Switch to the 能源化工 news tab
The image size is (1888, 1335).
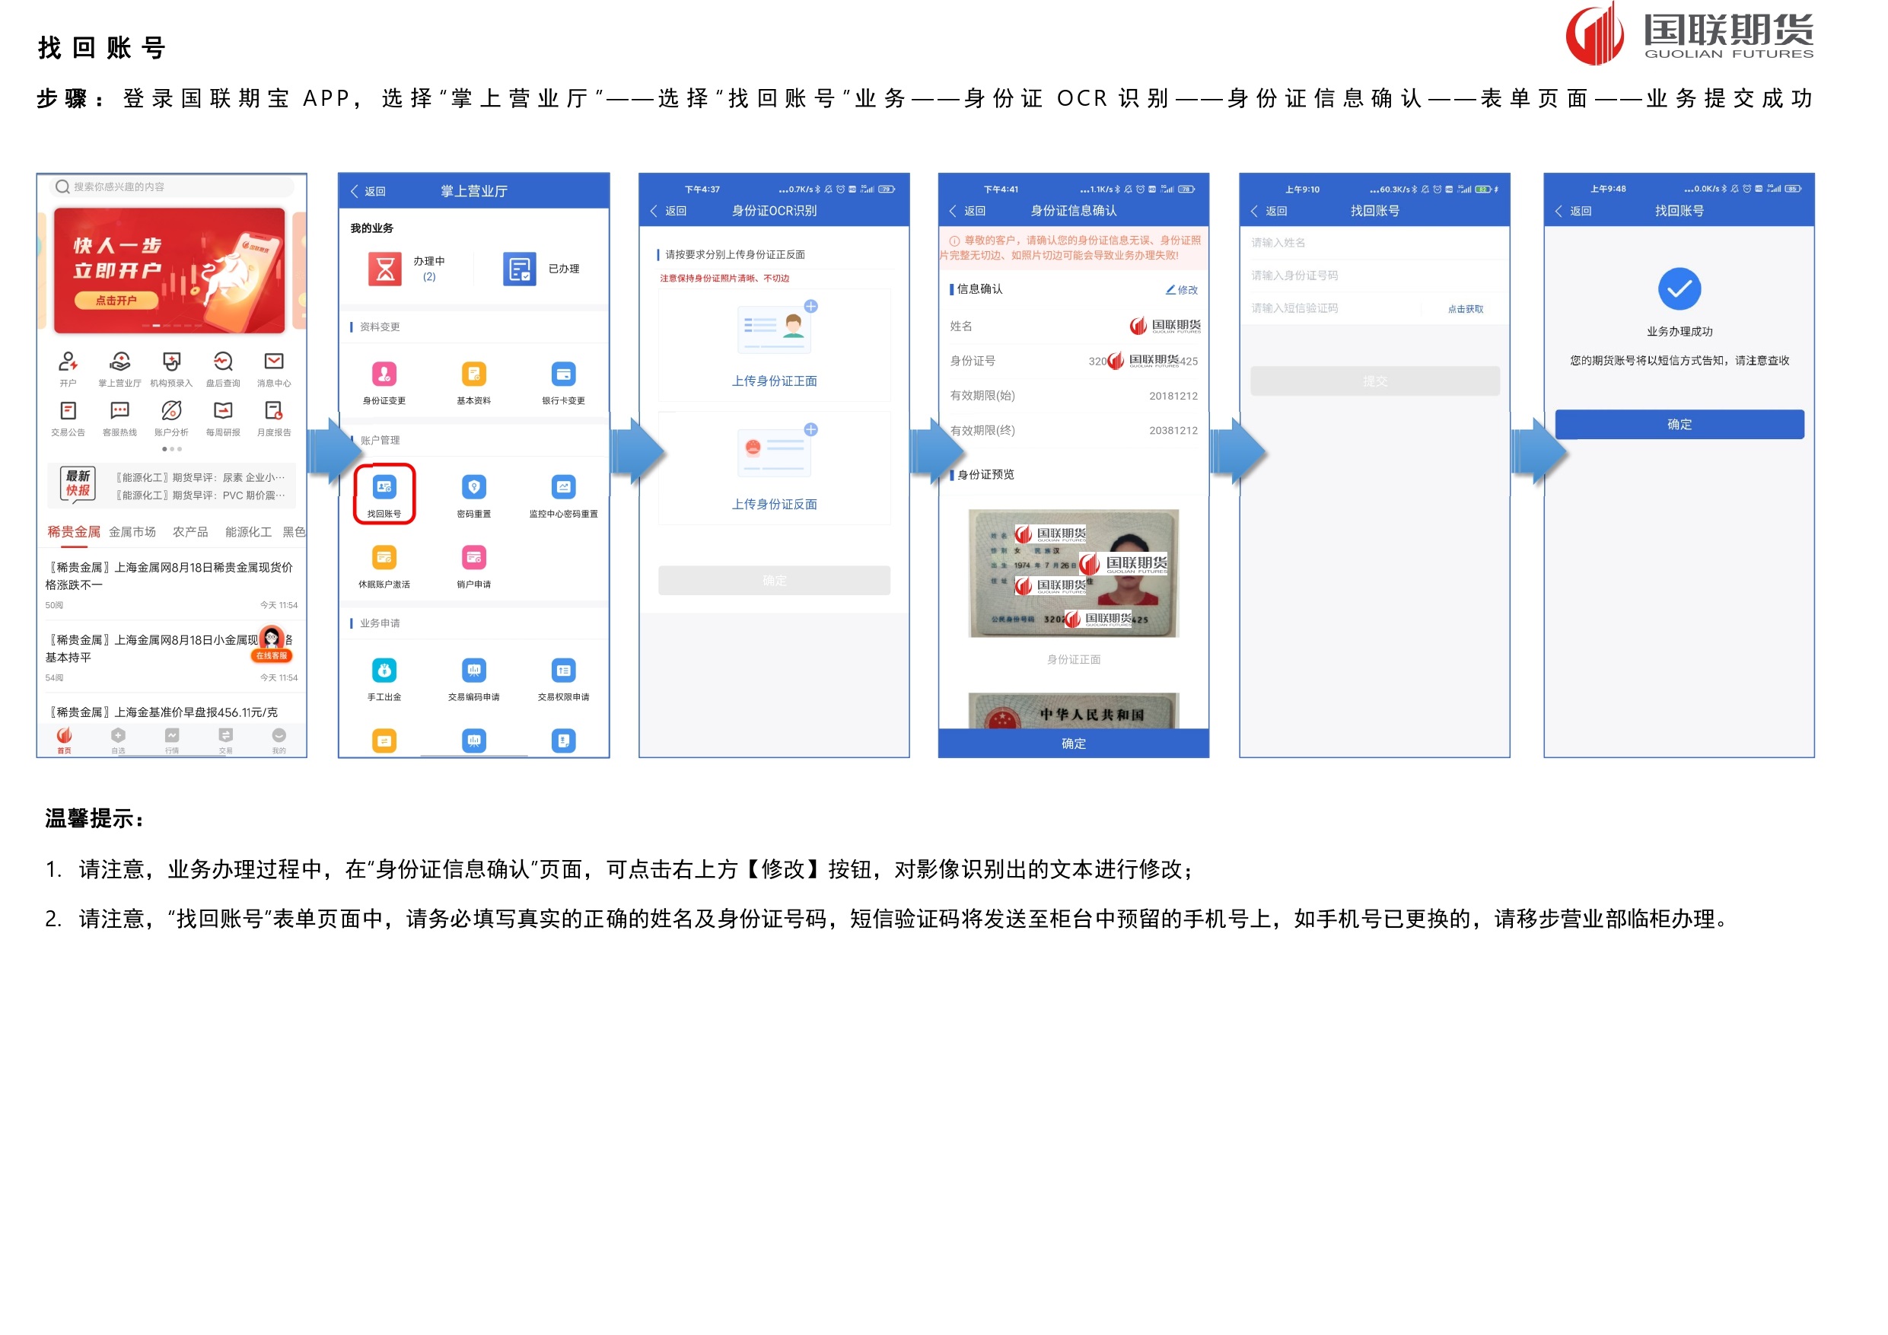248,532
